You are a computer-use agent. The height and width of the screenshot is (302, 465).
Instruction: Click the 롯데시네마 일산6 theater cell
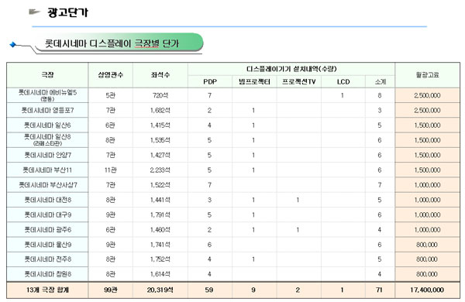47,125
